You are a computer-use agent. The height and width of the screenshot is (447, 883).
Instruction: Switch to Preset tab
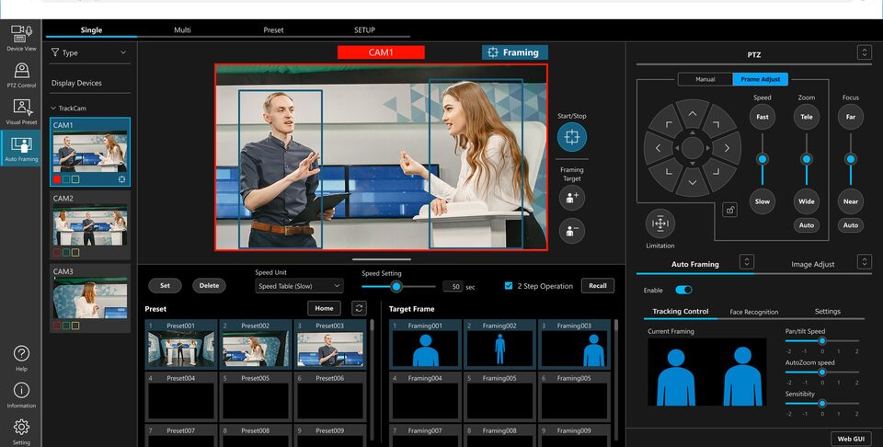click(274, 29)
